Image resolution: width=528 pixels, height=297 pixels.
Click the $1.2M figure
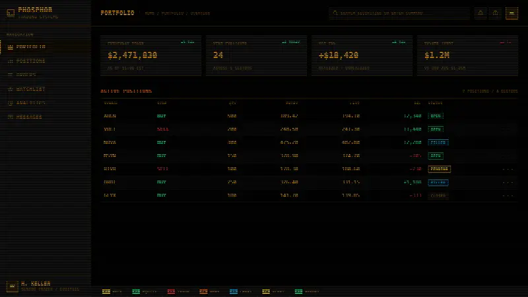(x=437, y=55)
